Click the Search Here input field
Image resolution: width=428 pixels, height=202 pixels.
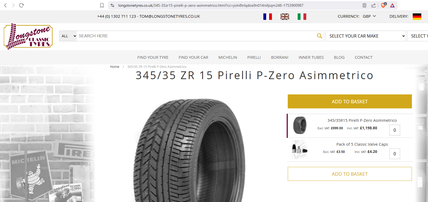tap(197, 36)
